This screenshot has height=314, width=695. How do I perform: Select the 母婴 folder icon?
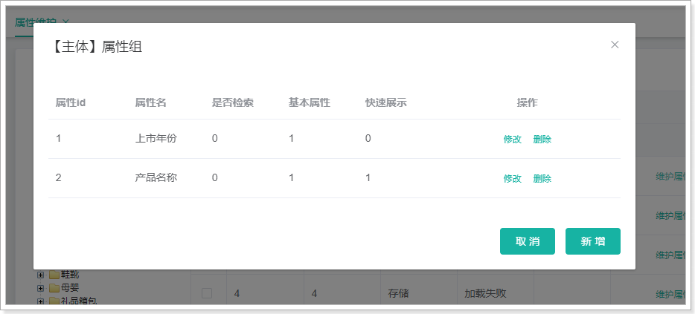tap(54, 288)
